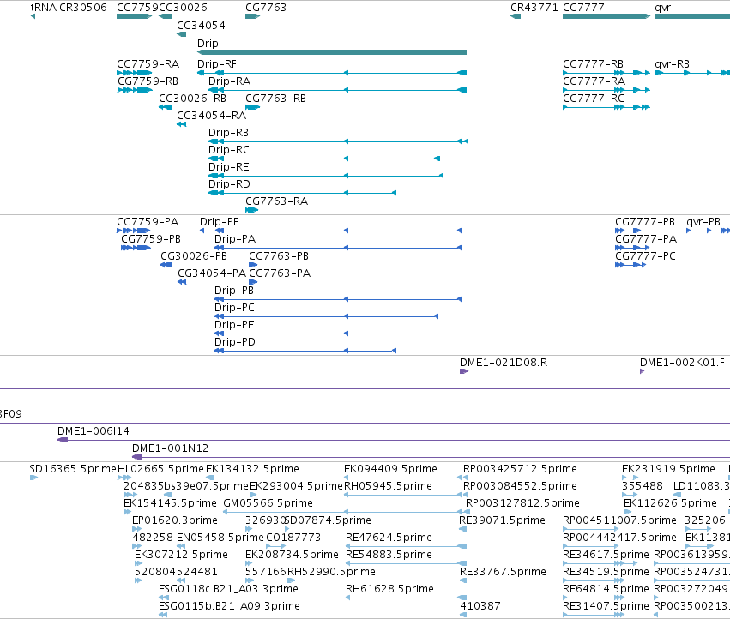Select the EK112626.5prime EST label

point(670,503)
